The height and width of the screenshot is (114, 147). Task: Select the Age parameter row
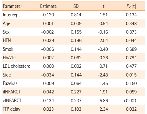[x=73, y=23]
